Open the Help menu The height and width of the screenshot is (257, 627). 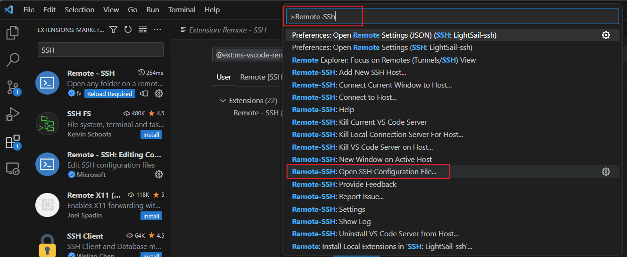coord(212,9)
